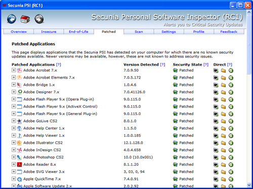This screenshot has height=189, width=253.
Task: Click the Patched status for Adobe GoLive CS2
Action: [186, 121]
